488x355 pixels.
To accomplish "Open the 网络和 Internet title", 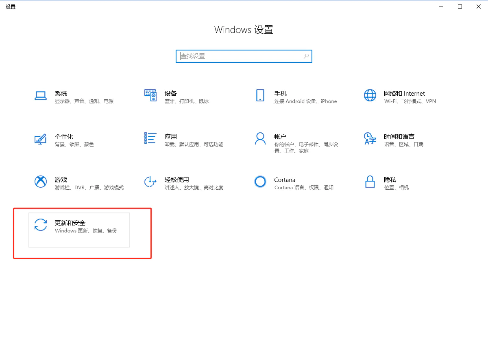I will (x=405, y=94).
